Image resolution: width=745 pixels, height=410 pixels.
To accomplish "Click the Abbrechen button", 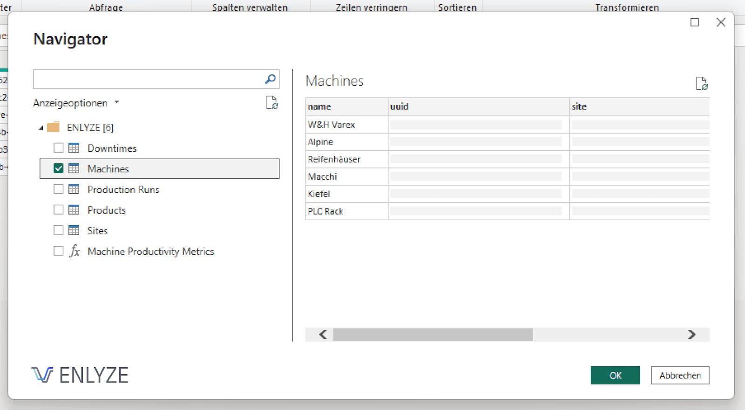I will click(680, 375).
